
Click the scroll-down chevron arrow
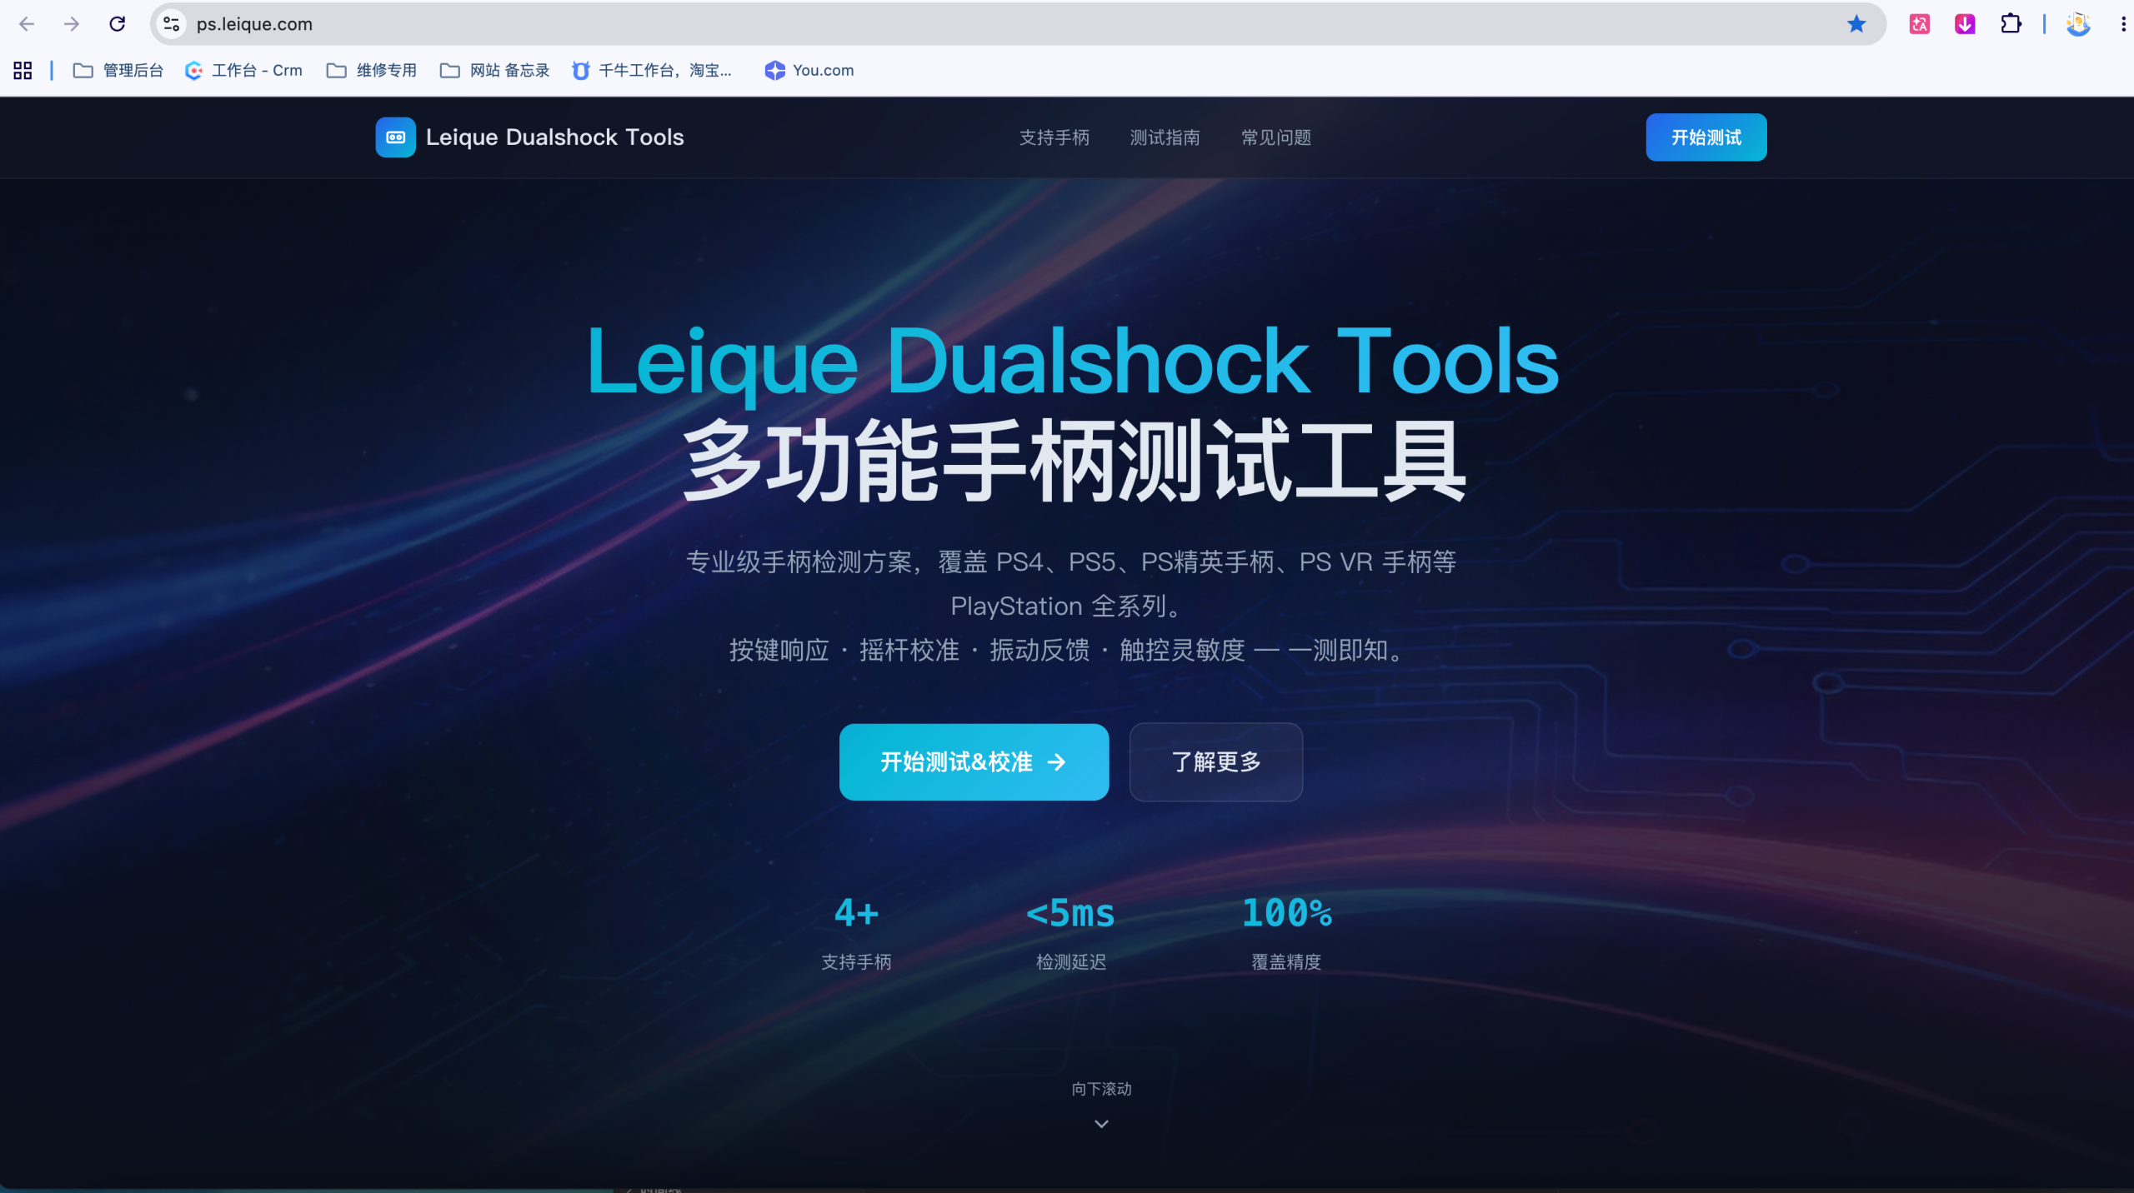tap(1101, 1124)
